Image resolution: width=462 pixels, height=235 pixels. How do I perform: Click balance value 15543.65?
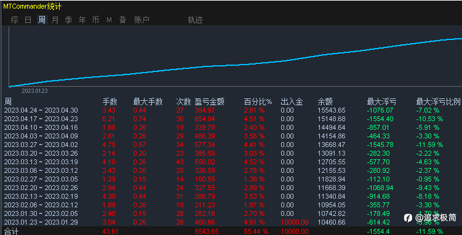point(332,111)
